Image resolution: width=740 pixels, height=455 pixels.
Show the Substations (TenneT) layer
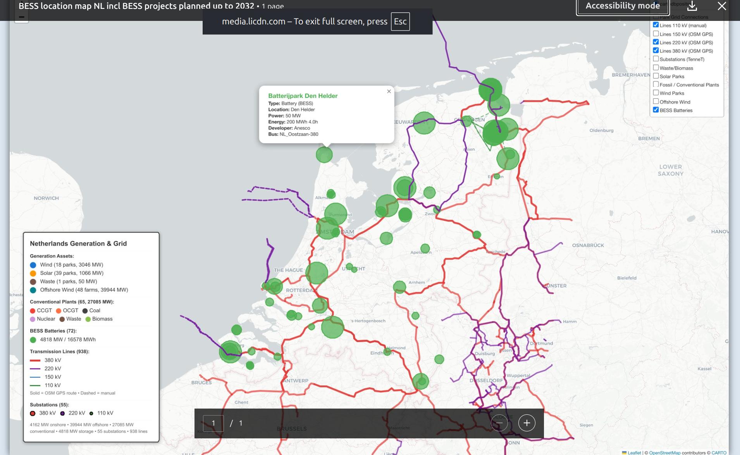pyautogui.click(x=656, y=59)
